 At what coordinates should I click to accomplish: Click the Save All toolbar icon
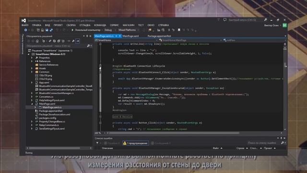pyautogui.click(x=51, y=30)
